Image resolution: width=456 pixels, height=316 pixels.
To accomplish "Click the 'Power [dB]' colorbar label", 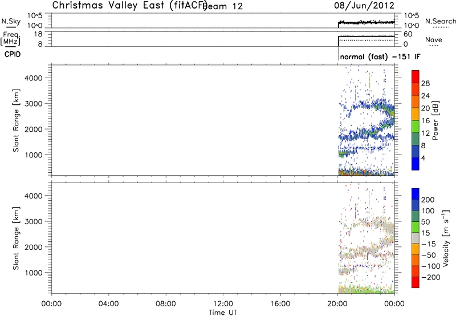I will [435, 120].
